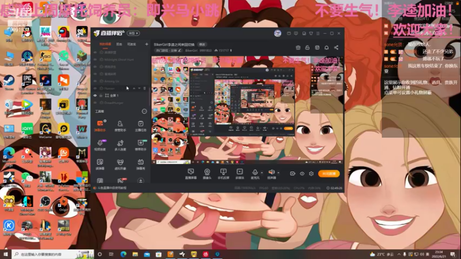Open the 读弹幕 tool
This screenshot has width=461, height=259.
tap(100, 164)
